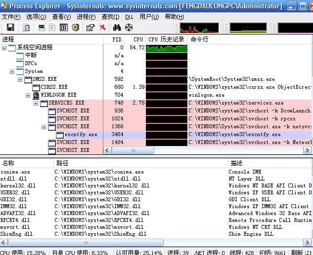Toggle the process tree view icon
This screenshot has width=313, height=255.
click(52, 28)
